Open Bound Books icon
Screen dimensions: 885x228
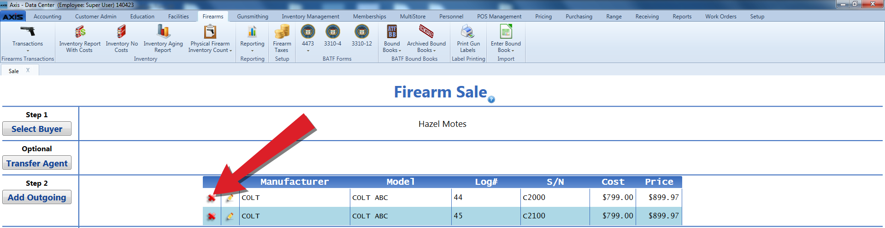click(392, 32)
